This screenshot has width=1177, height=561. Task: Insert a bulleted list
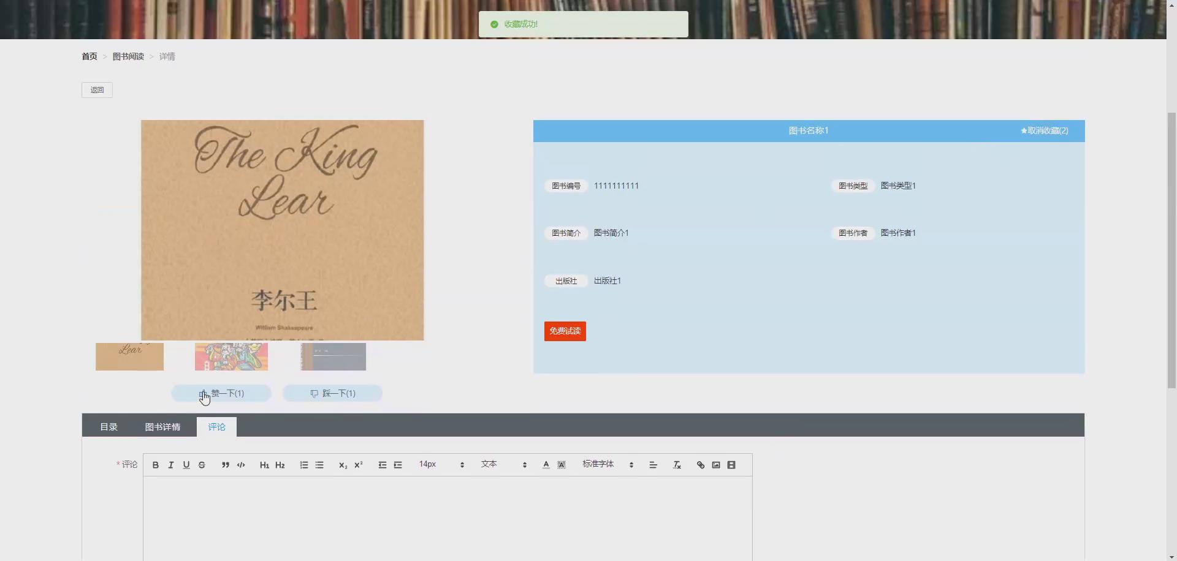319,465
